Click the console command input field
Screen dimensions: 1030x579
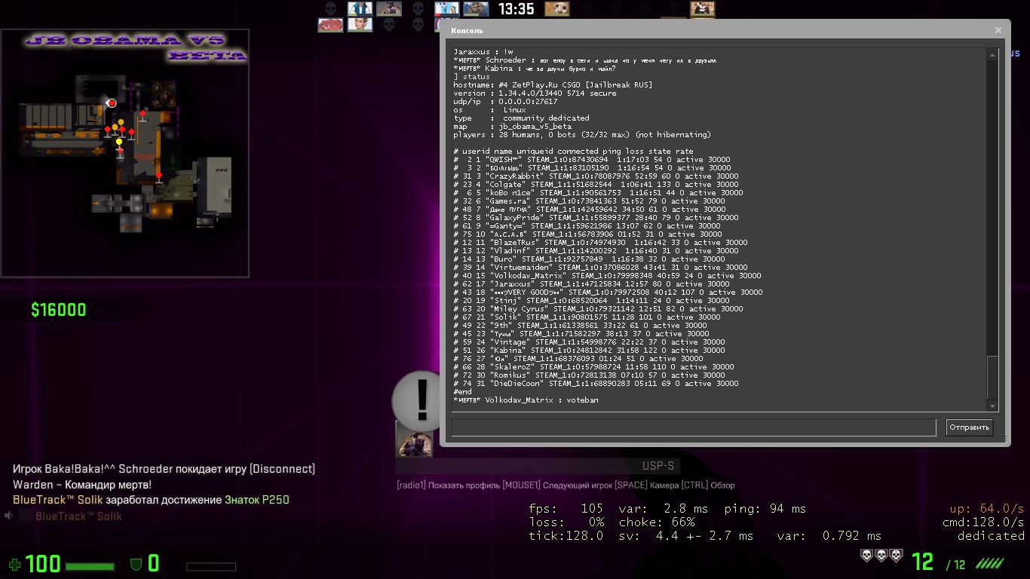pos(693,427)
